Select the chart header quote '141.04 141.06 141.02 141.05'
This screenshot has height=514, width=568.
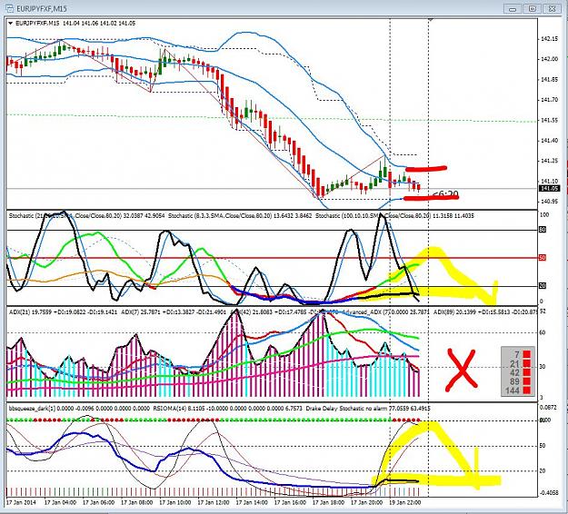pos(99,24)
